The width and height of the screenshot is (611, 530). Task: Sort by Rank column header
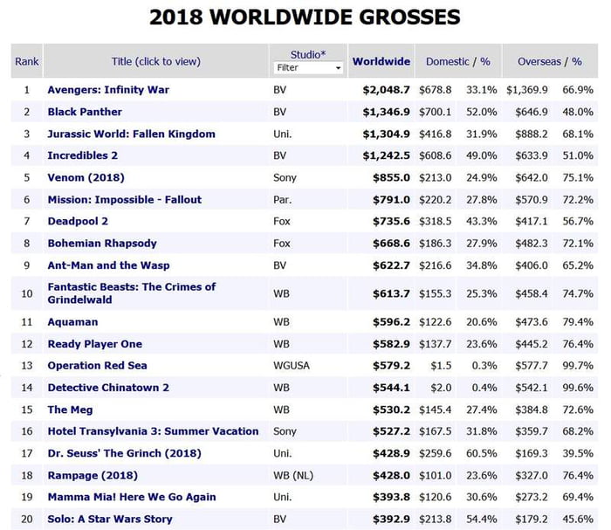click(x=27, y=62)
